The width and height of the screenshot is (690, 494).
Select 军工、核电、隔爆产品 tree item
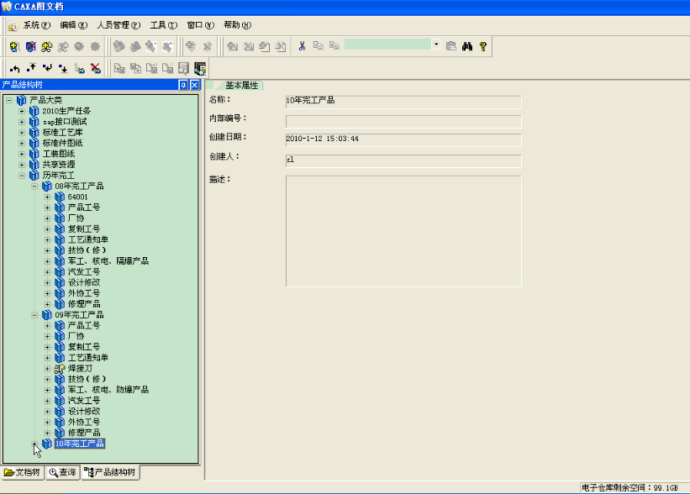coord(108,261)
